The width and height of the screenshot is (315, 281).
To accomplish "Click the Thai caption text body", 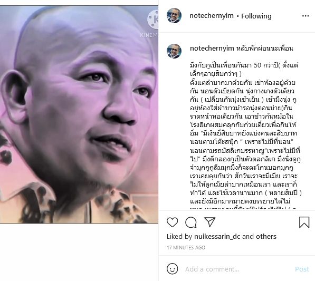I will coord(245,133).
